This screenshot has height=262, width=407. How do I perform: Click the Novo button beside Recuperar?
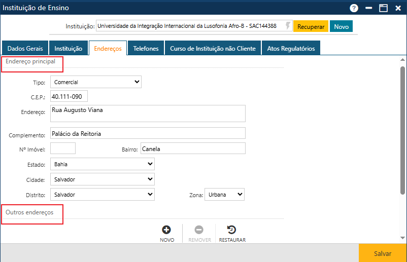click(341, 26)
